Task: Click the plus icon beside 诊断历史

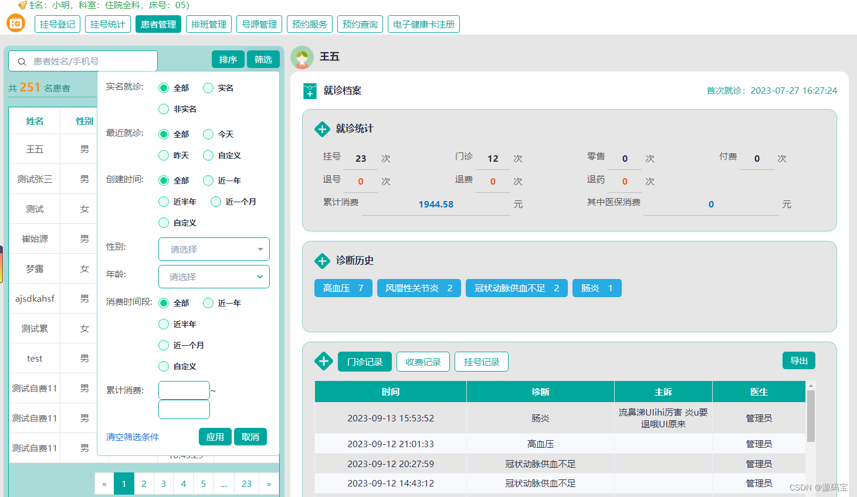Action: point(322,261)
